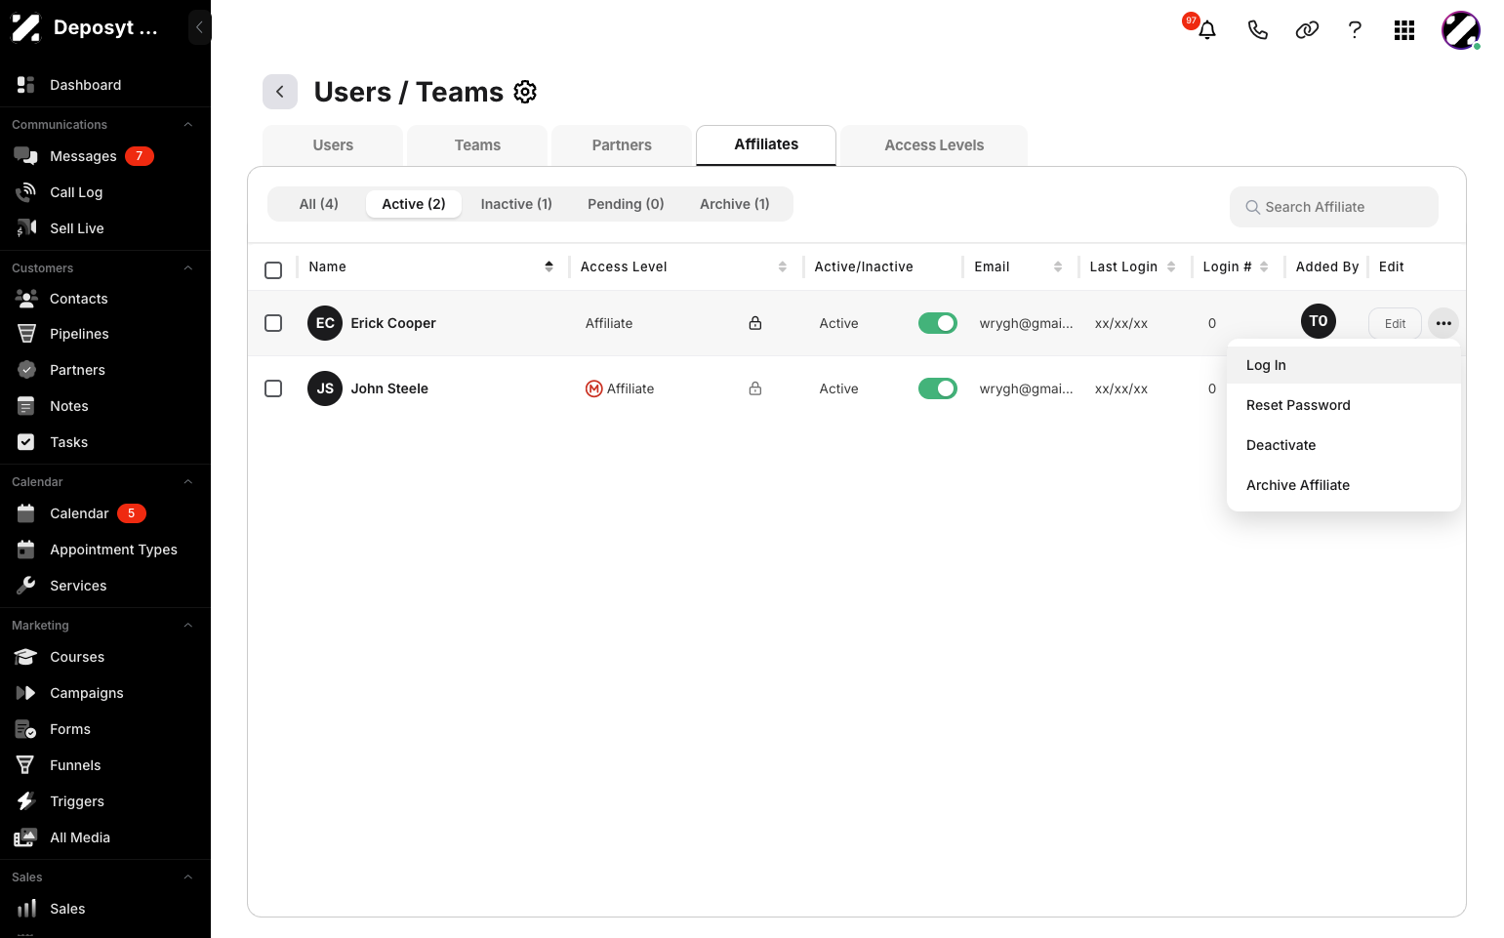Open the link icon in header
This screenshot has width=1504, height=938.
[1307, 30]
